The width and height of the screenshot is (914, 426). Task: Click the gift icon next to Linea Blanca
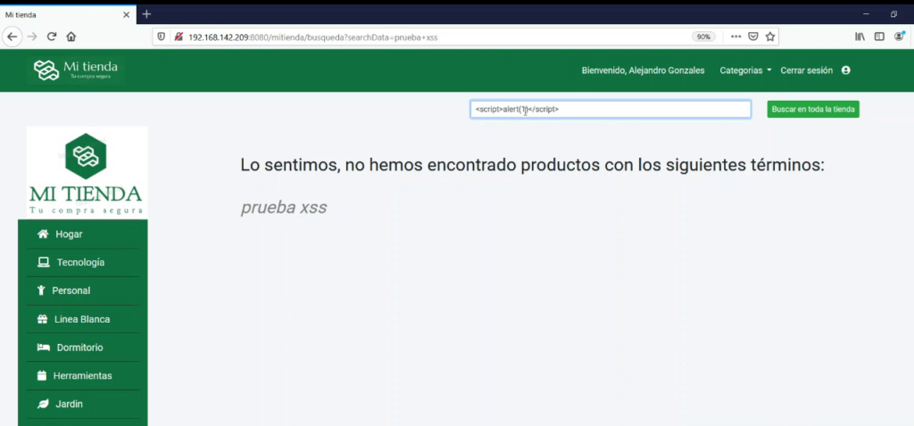[42, 319]
